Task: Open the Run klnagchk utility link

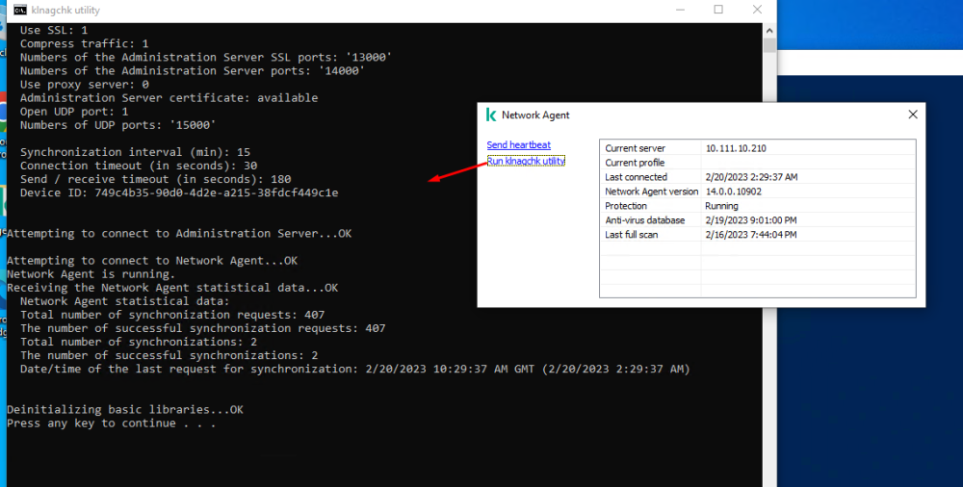Action: 526,161
